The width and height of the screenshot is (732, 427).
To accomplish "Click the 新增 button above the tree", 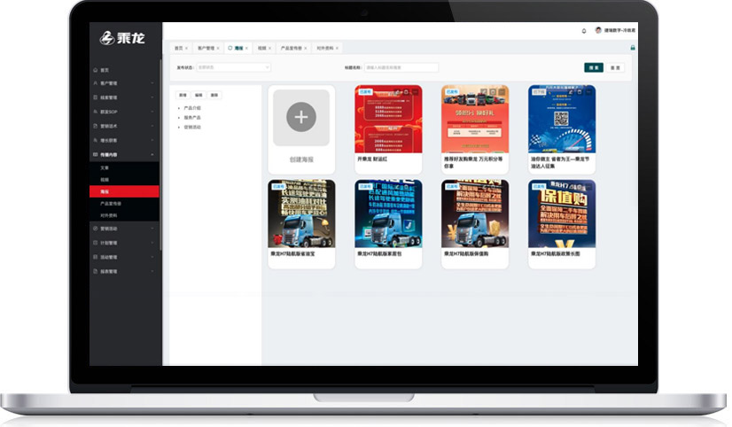I will click(183, 94).
